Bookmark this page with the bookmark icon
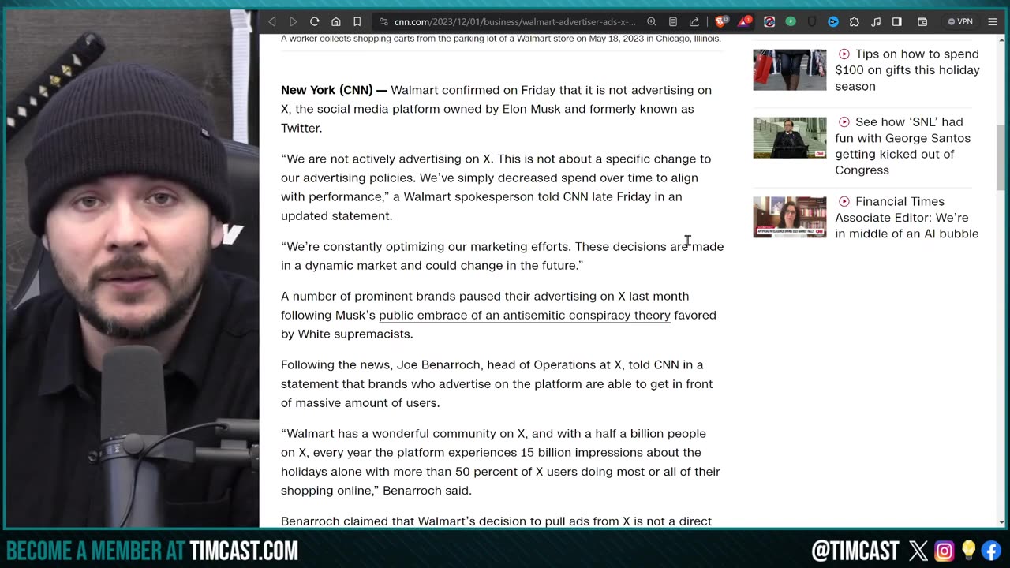Screen dimensions: 1010x568 tap(357, 22)
